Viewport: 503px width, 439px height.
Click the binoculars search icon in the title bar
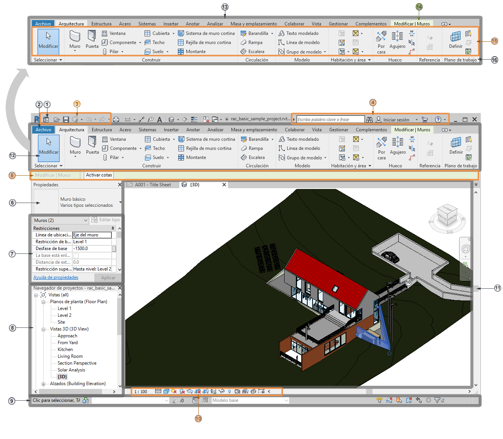369,120
